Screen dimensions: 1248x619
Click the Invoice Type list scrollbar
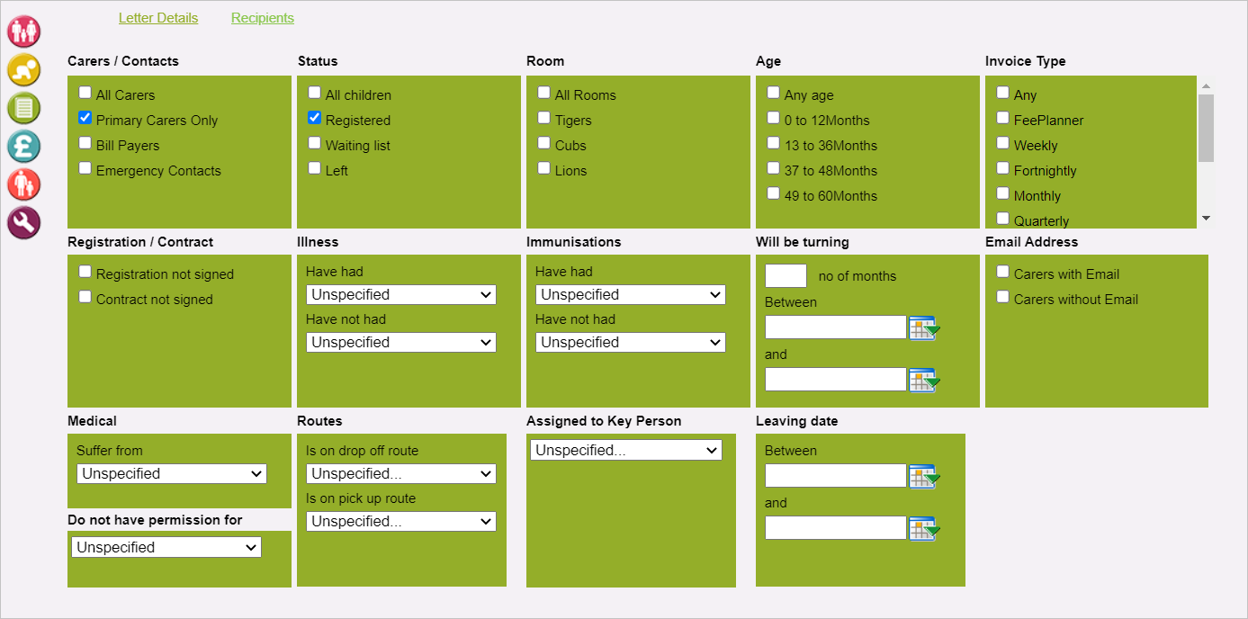1206,129
